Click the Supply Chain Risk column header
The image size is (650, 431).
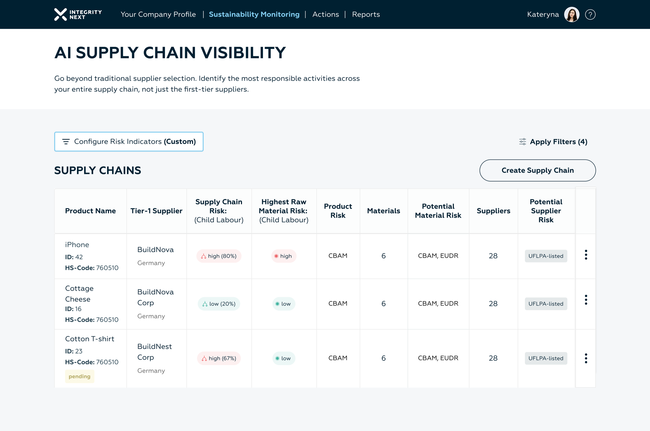point(219,211)
